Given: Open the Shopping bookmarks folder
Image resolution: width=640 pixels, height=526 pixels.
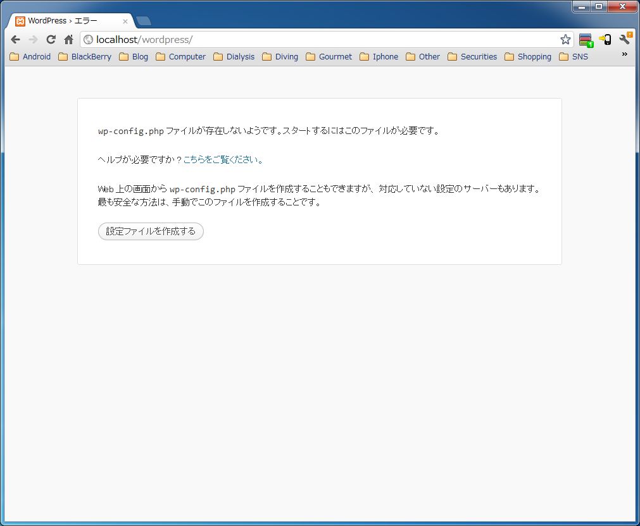Looking at the screenshot, I should [528, 57].
